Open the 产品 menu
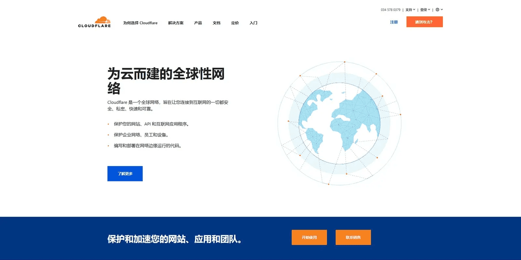The height and width of the screenshot is (260, 521). point(198,23)
